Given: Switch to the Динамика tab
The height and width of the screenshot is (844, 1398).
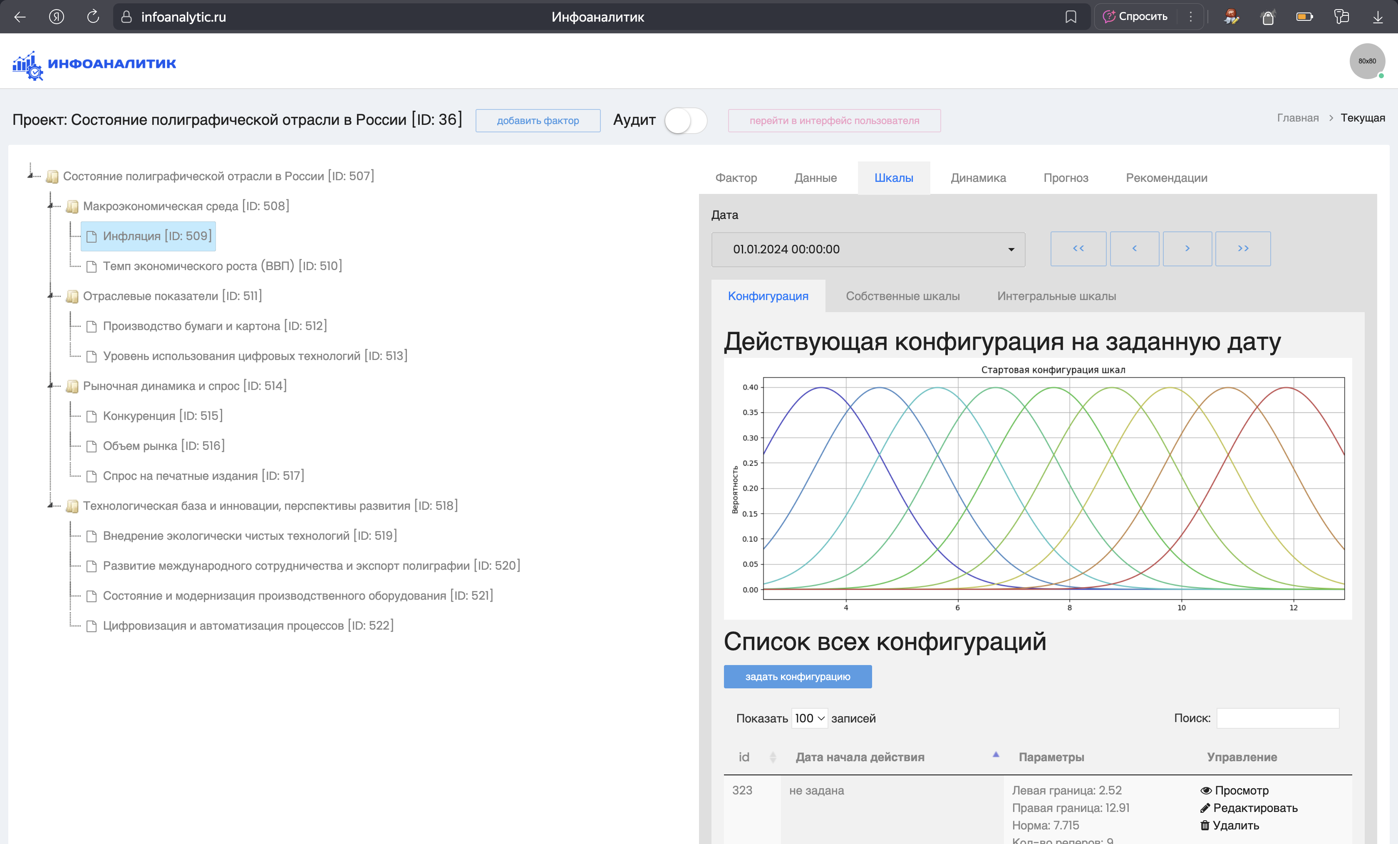Looking at the screenshot, I should [978, 178].
